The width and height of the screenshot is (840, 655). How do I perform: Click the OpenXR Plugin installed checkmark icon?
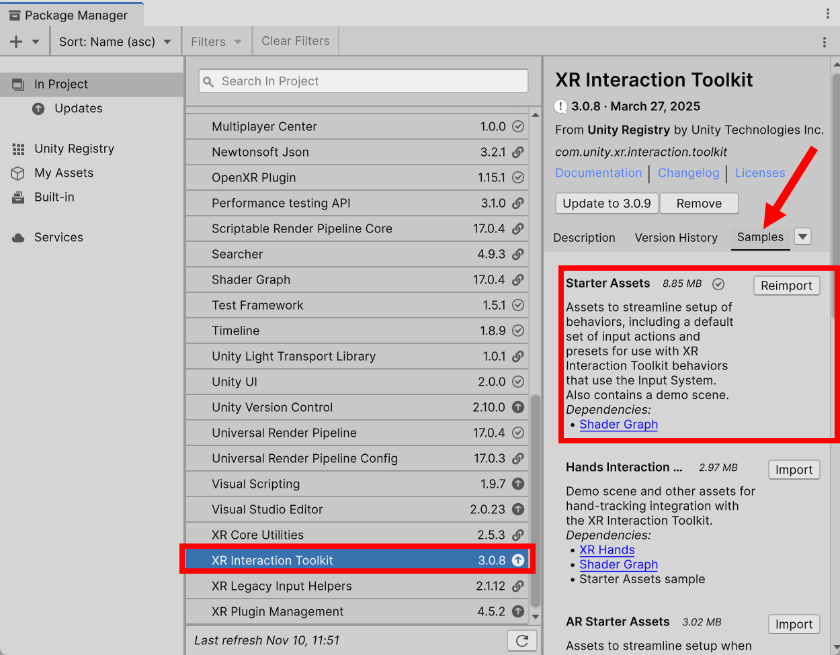coord(518,177)
